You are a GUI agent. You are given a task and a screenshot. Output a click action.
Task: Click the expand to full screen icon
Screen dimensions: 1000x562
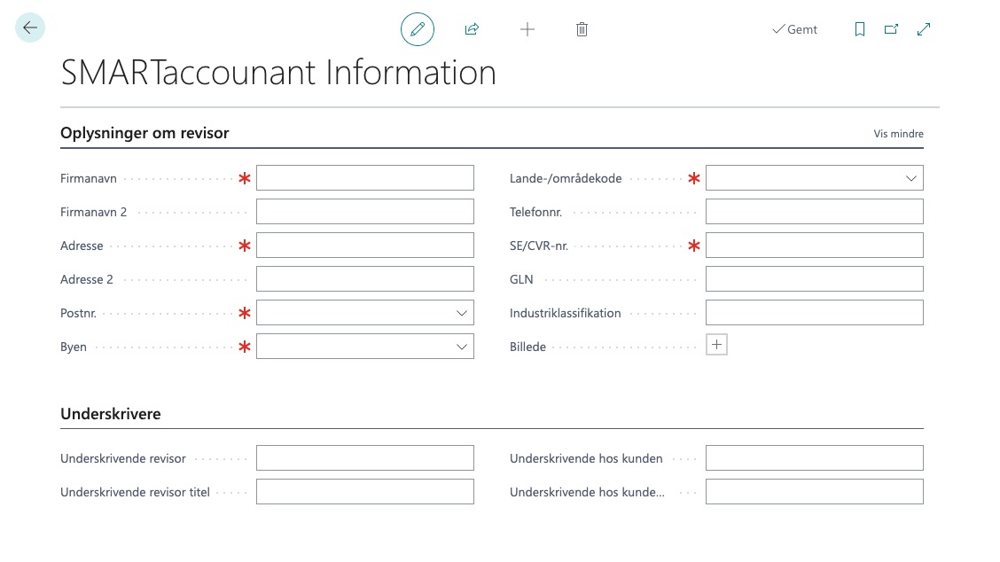[x=924, y=29]
